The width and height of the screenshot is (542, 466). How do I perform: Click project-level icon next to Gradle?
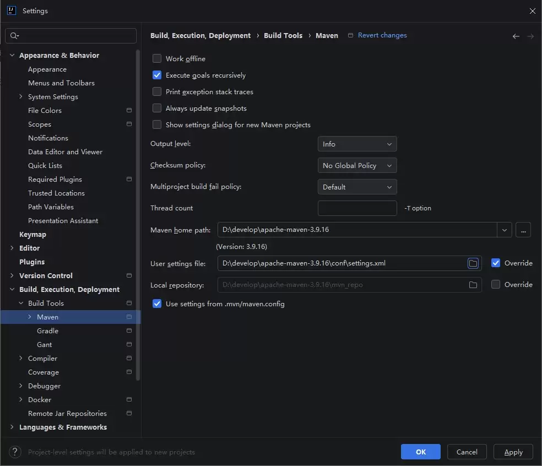click(x=129, y=331)
